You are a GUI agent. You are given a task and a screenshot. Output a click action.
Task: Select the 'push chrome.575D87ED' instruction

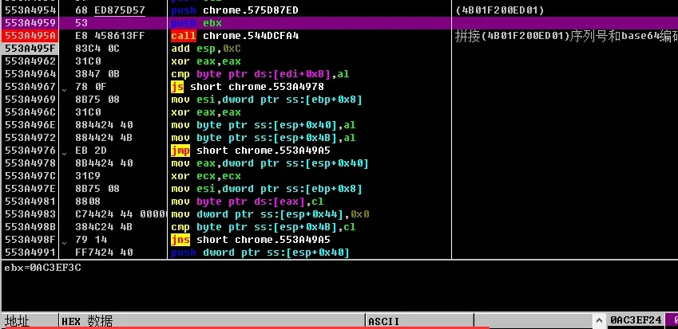point(234,10)
